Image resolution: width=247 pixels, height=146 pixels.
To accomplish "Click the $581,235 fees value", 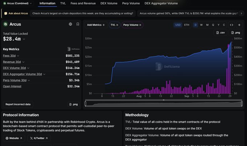I will [x=72, y=56].
